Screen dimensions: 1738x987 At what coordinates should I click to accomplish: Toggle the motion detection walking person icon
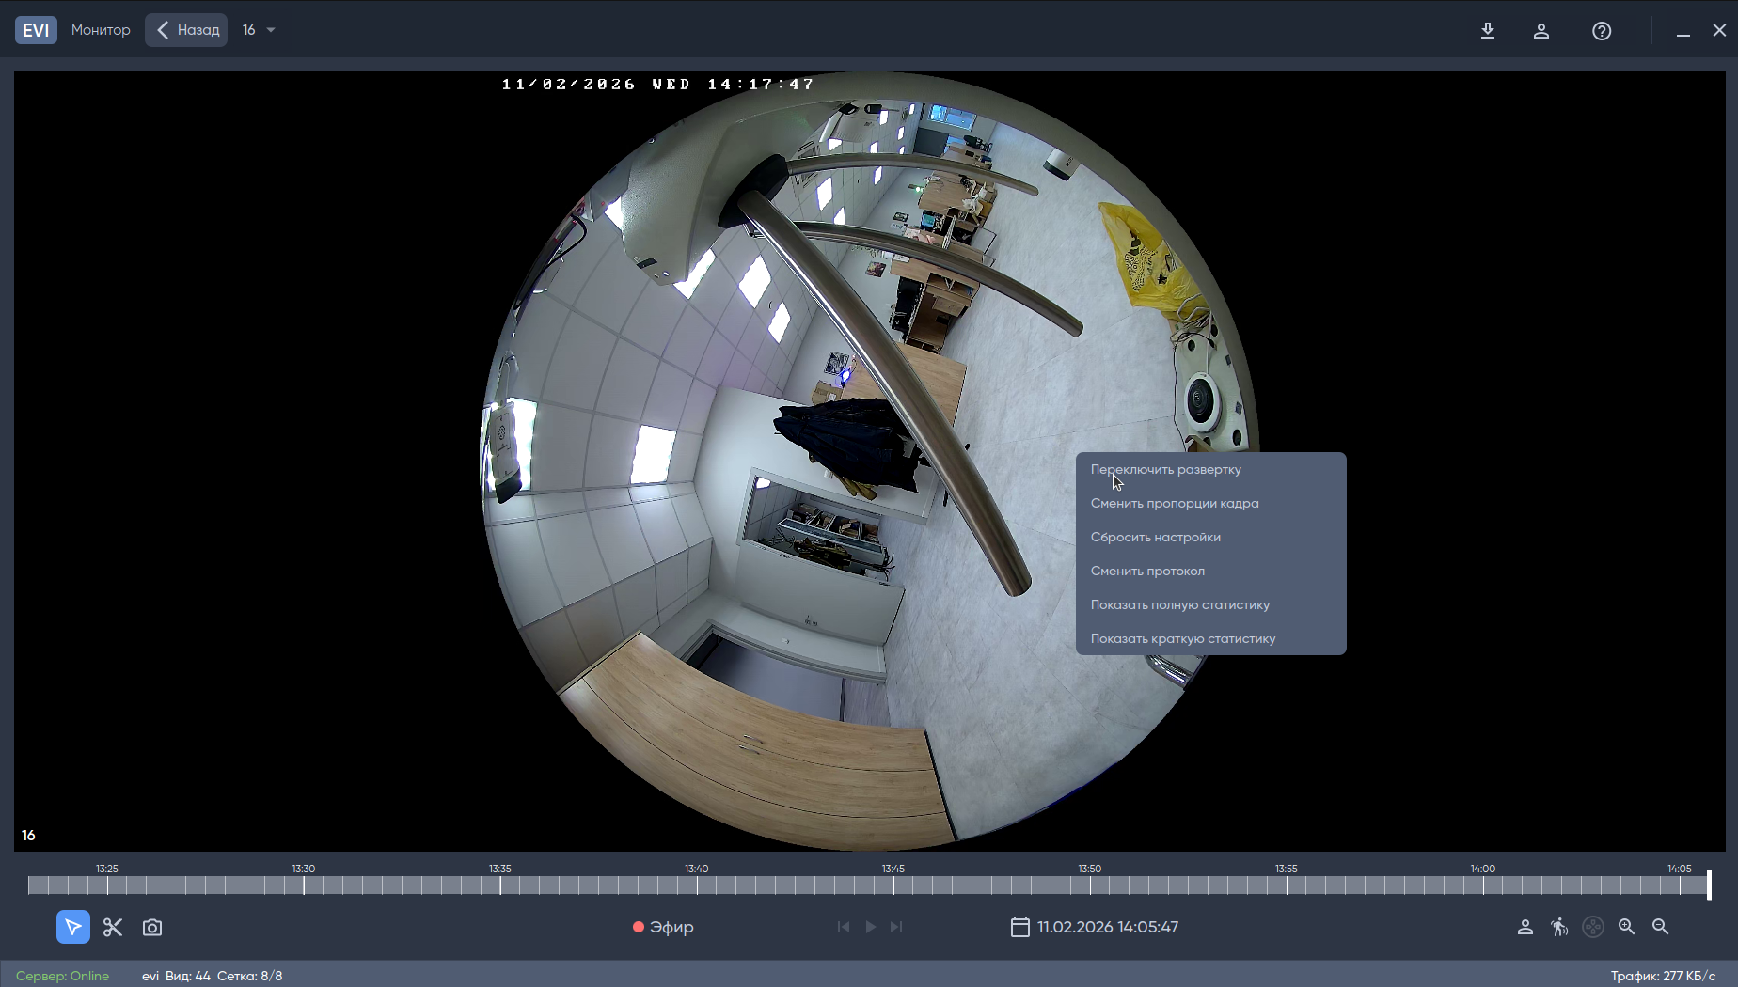tap(1559, 927)
